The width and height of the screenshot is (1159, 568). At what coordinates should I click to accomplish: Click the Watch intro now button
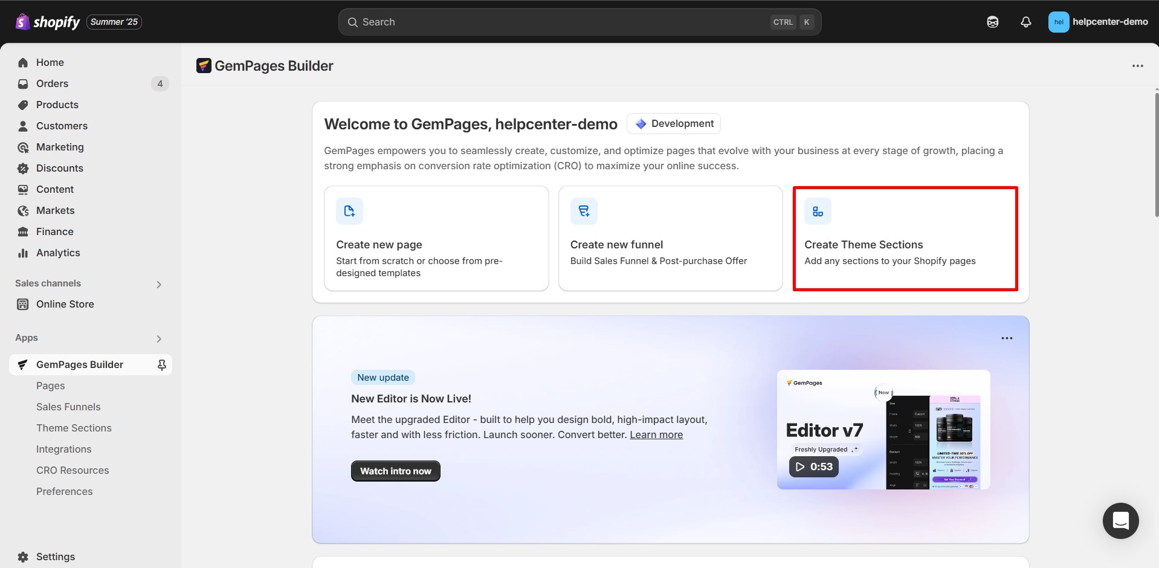395,471
